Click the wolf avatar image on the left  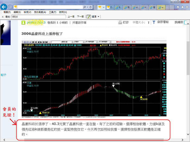coord(5,33)
